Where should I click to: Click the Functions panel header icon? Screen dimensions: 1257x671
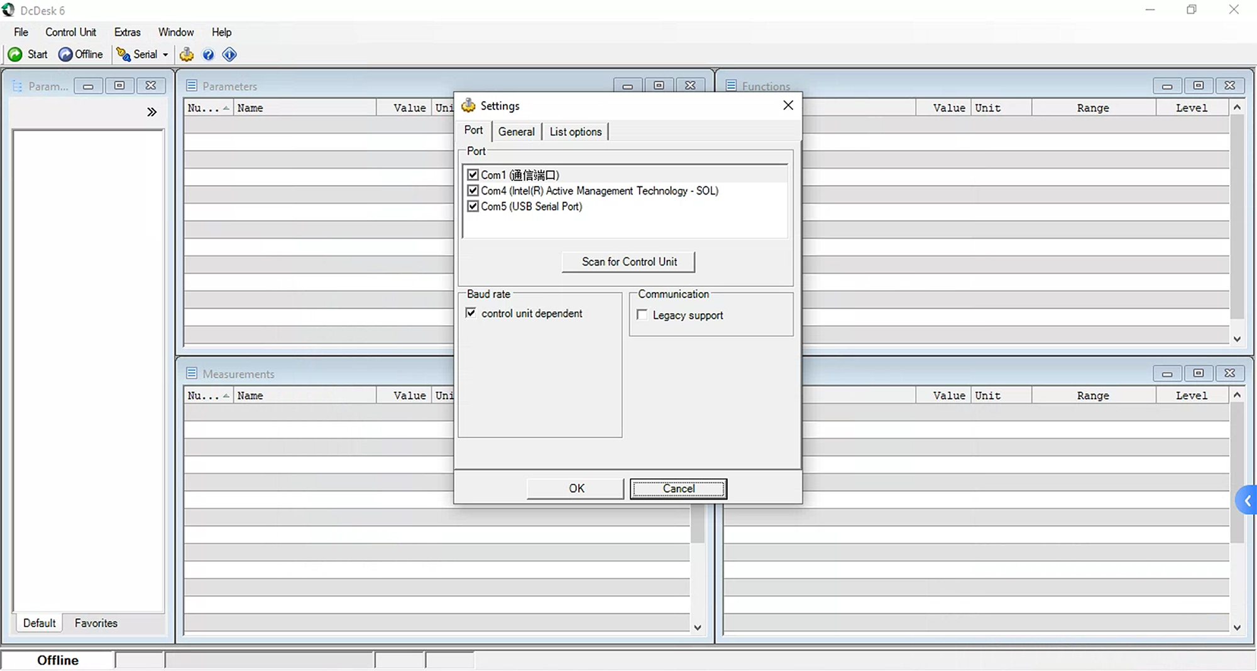click(731, 85)
